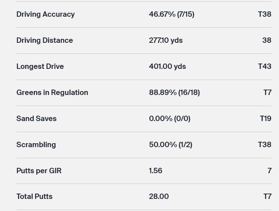
Task: Click the T38 rank for Scrambling
Action: pos(264,145)
